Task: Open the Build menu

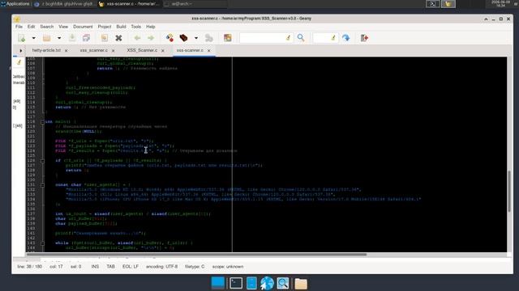Action: pyautogui.click(x=121, y=27)
